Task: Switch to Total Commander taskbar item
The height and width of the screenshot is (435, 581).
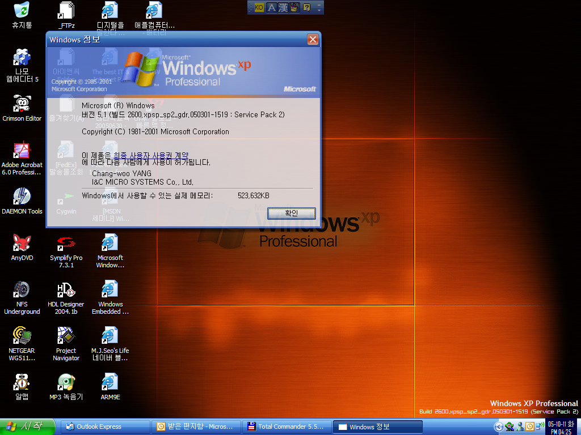Action: [x=287, y=427]
